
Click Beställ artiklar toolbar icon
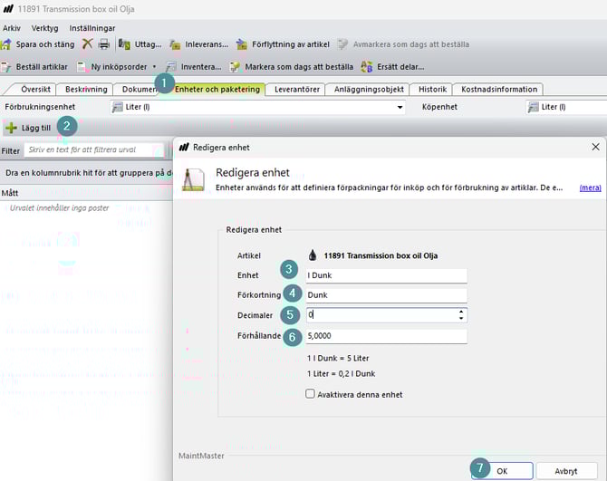click(x=7, y=66)
